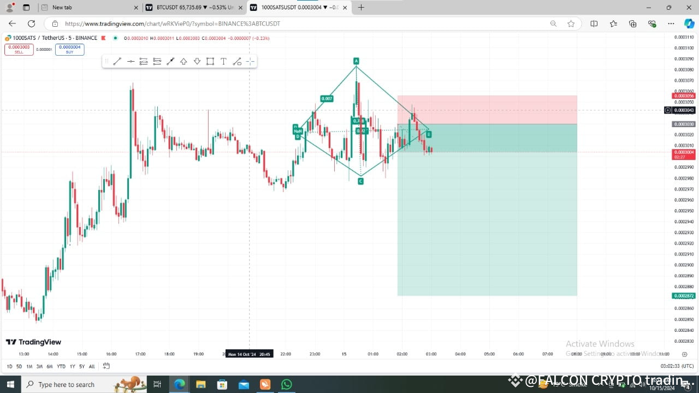Image resolution: width=699 pixels, height=393 pixels.
Task: Select the Rectangle drawing tool
Action: click(x=210, y=61)
